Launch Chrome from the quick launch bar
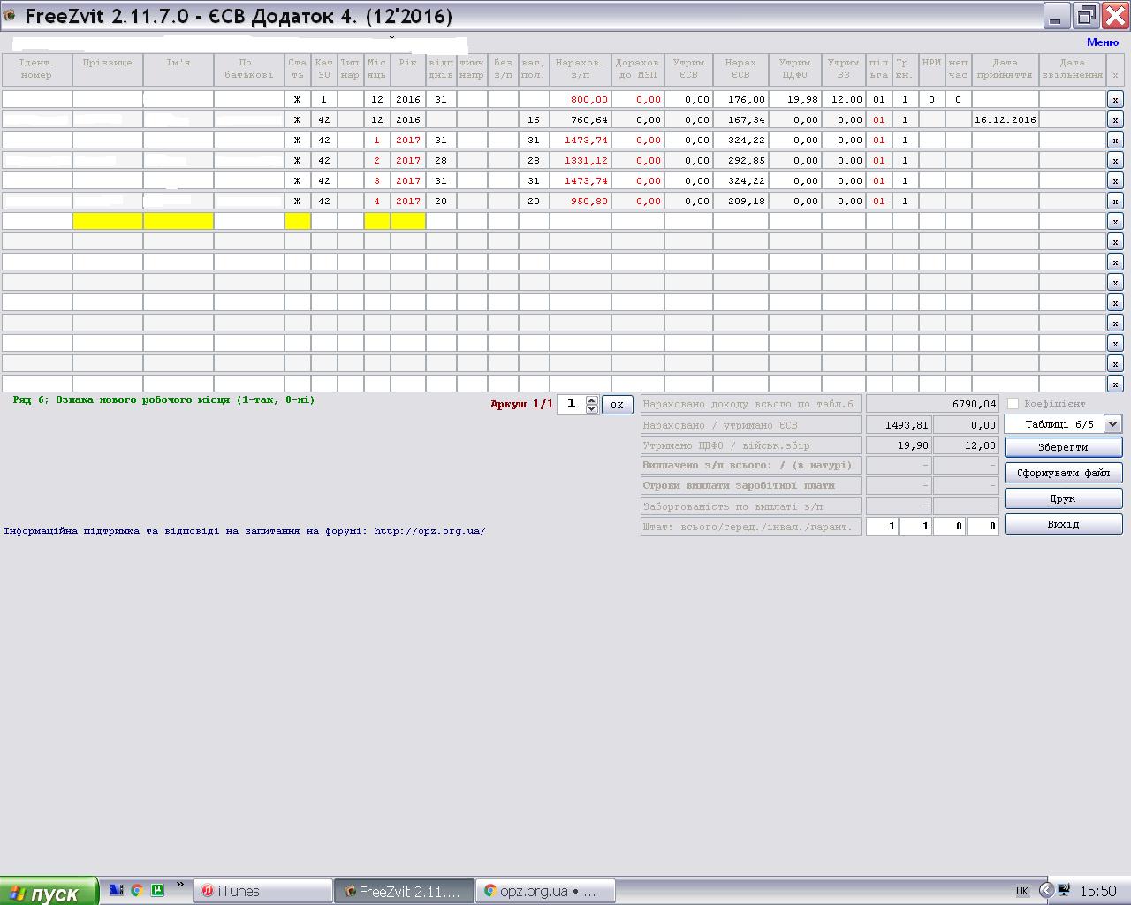Image resolution: width=1131 pixels, height=905 pixels. 137,890
